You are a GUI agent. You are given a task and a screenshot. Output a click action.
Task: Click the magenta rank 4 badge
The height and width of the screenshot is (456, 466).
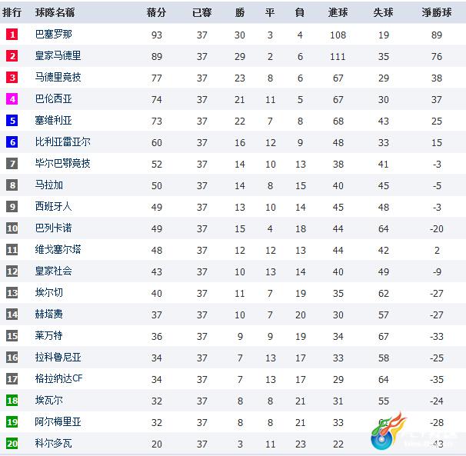(x=12, y=99)
